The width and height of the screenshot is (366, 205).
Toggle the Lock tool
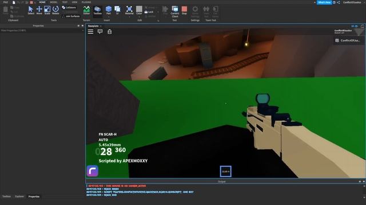(149, 12)
